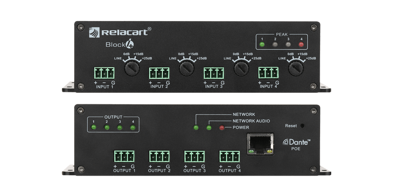The image size is (396, 193).
Task: Click the INPUT 3 label text
Action: pyautogui.click(x=214, y=87)
